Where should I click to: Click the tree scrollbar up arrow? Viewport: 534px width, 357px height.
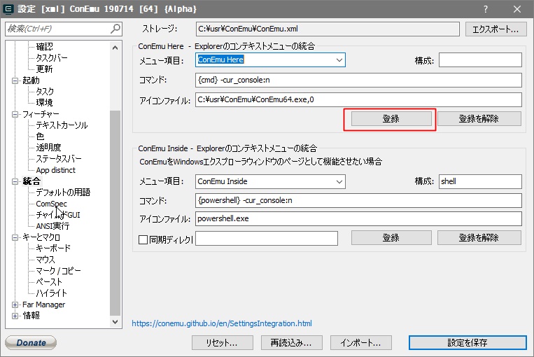click(115, 48)
